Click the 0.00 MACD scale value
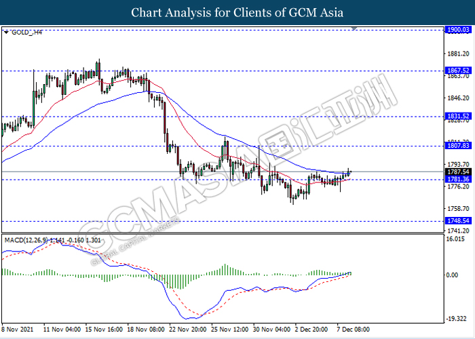The height and width of the screenshot is (339, 475). pos(453,275)
